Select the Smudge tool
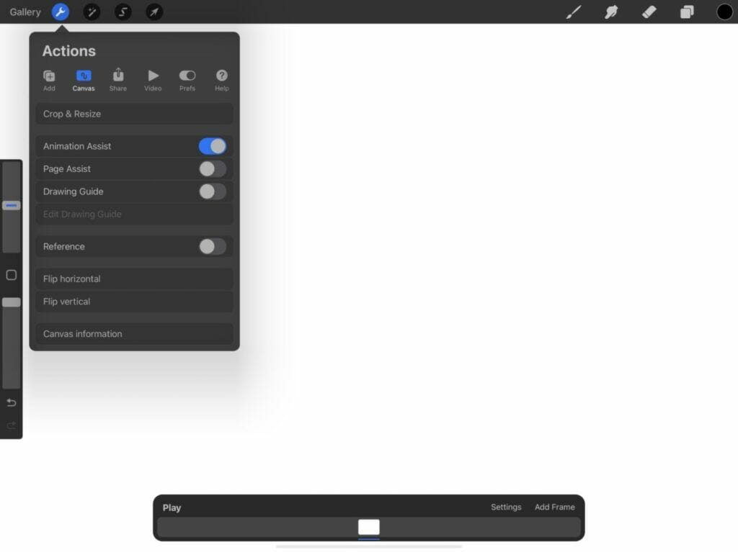Image resolution: width=738 pixels, height=552 pixels. [x=611, y=12]
